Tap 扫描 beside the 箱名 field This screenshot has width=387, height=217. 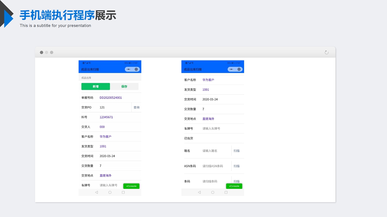click(237, 151)
